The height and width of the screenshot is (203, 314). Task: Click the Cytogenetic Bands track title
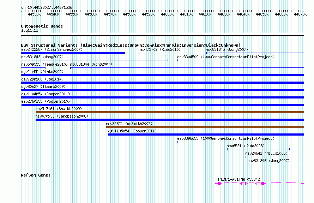[x=42, y=26]
